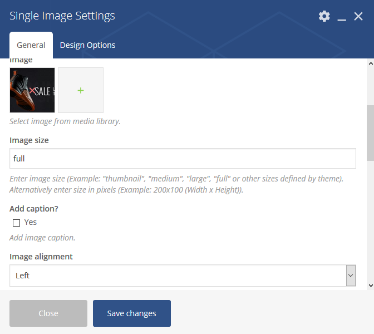Viewport: 374px width, 334px height.
Task: Focus the Image size input field
Action: [183, 159]
